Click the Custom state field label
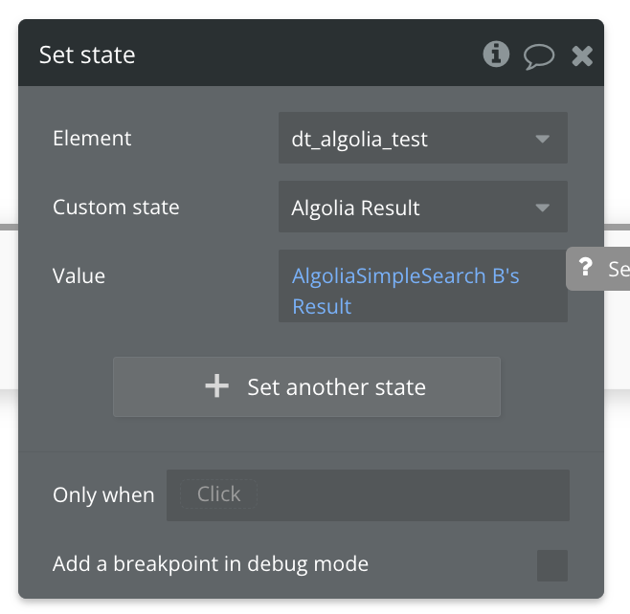The image size is (630, 614). tap(116, 208)
